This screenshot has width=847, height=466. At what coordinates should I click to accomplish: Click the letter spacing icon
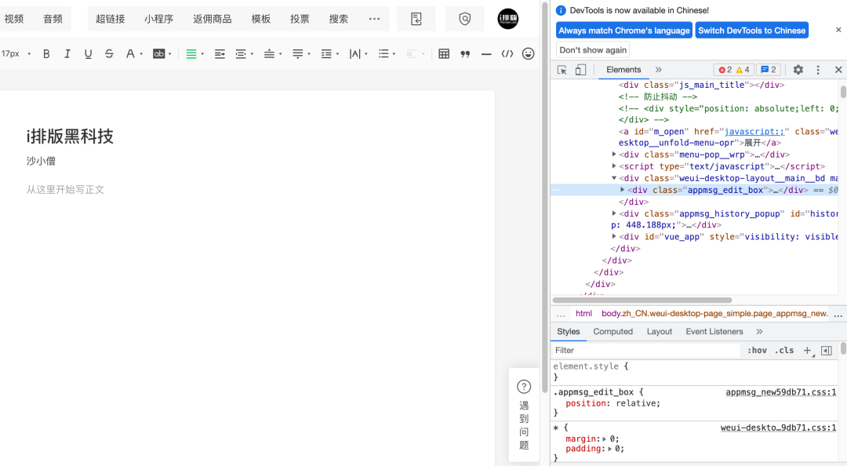coord(355,53)
